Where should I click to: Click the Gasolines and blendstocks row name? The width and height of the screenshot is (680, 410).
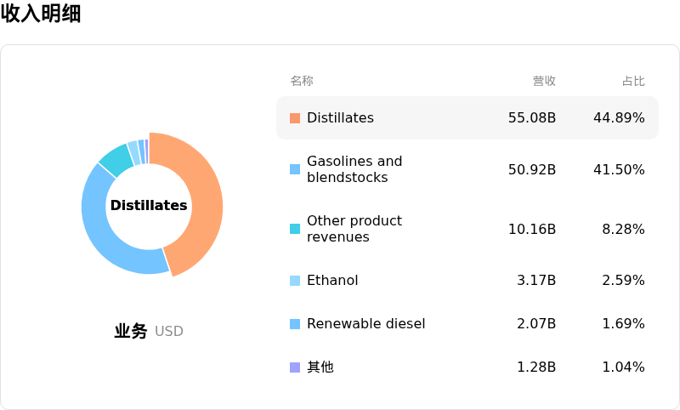coord(354,169)
